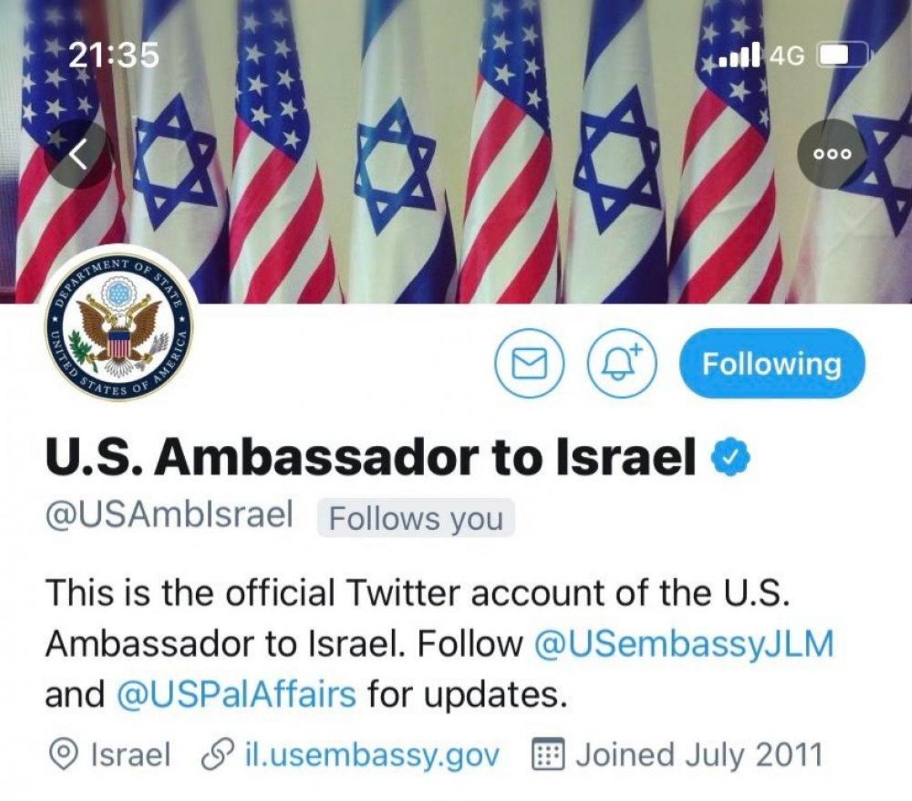Tap the flags header banner image

tap(456, 151)
